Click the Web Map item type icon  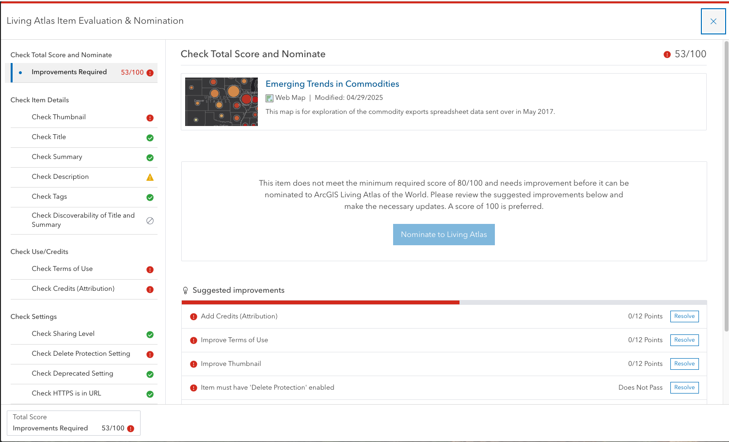point(269,98)
